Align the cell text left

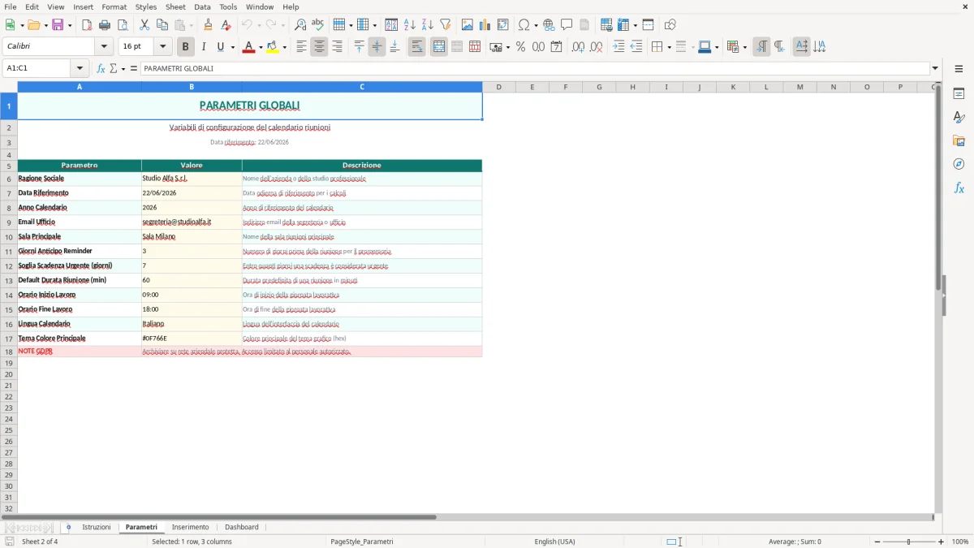(x=302, y=47)
